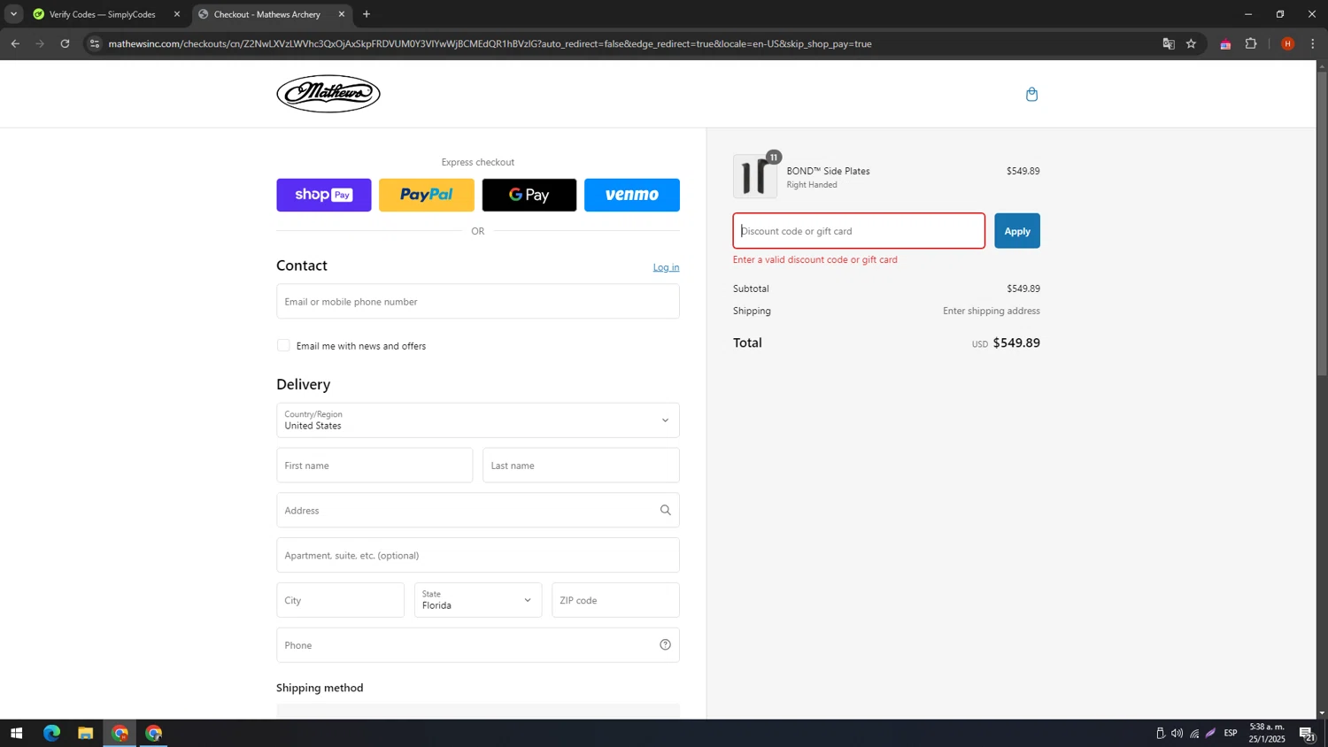The height and width of the screenshot is (747, 1328).
Task: Choose Venmo express checkout
Action: coord(632,195)
